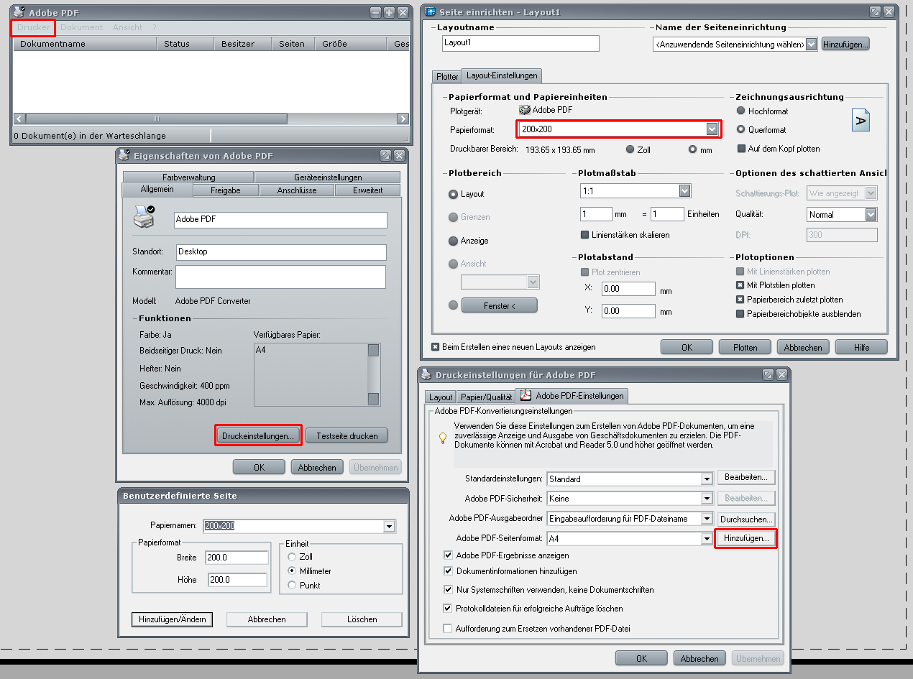Image resolution: width=913 pixels, height=679 pixels.
Task: Switch to the Plotter tab
Action: coord(447,76)
